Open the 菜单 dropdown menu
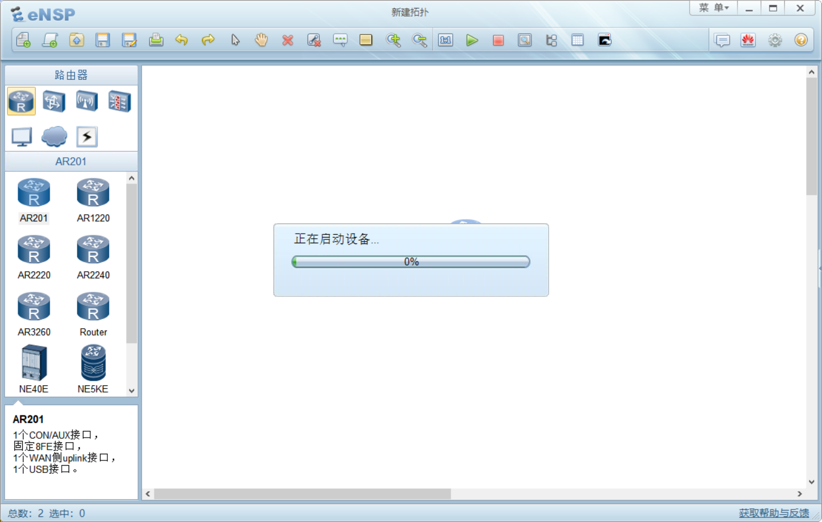822x522 pixels. pyautogui.click(x=714, y=8)
